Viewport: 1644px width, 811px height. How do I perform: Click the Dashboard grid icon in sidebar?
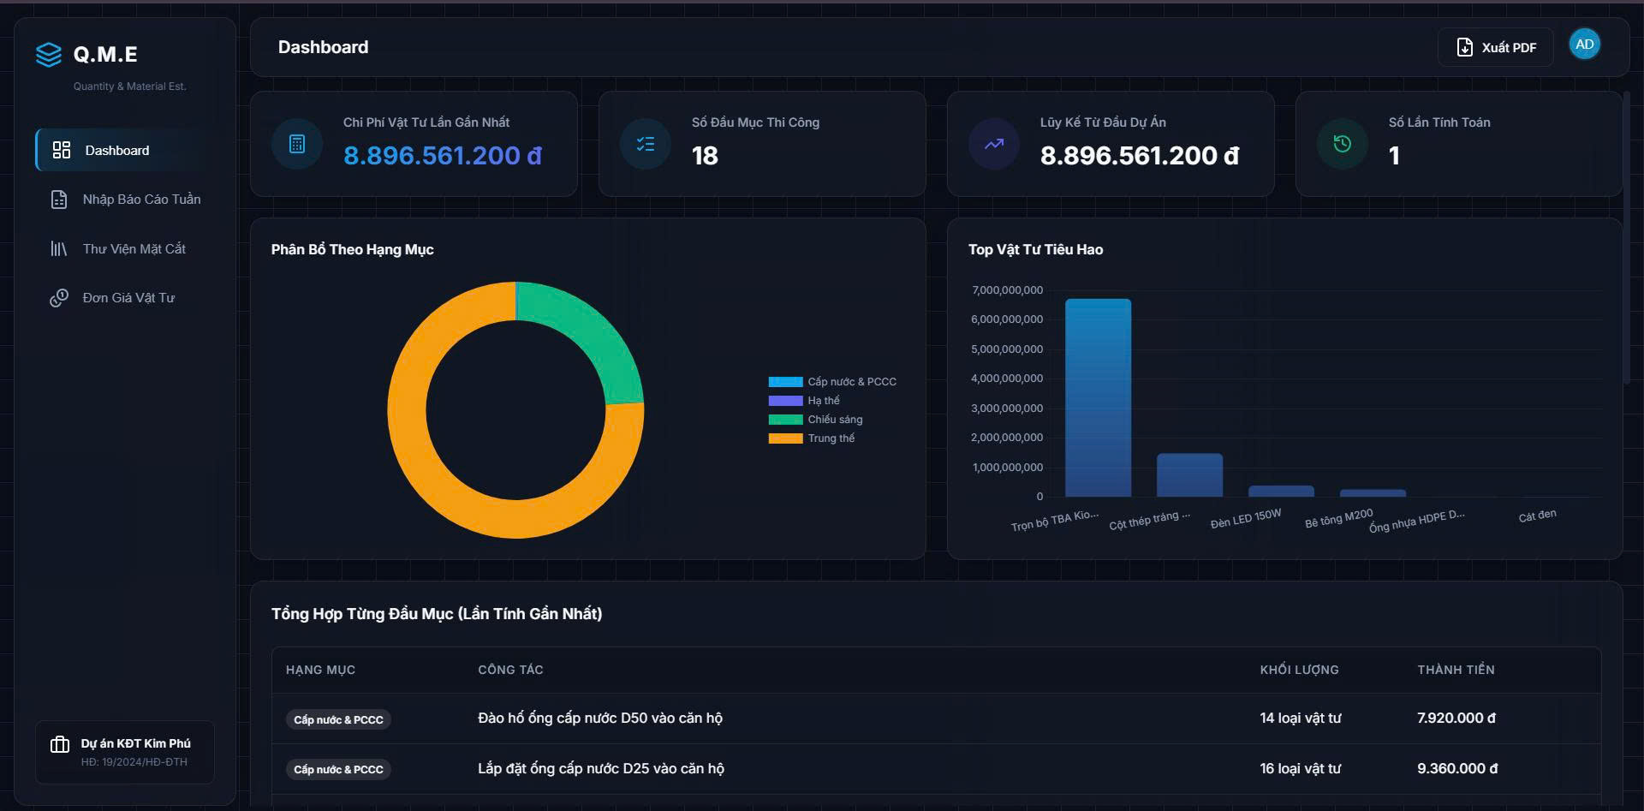[61, 151]
